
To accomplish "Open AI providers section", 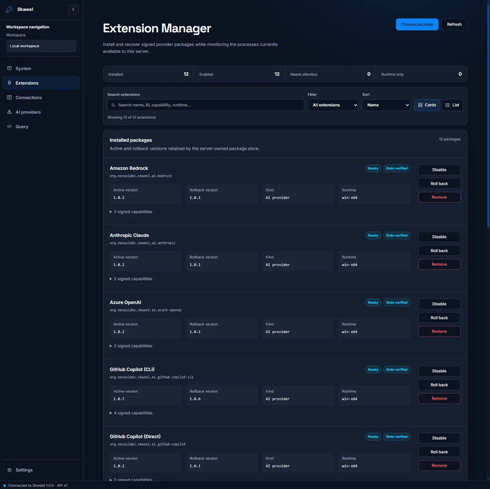I will click(41, 112).
